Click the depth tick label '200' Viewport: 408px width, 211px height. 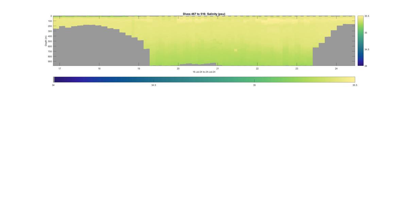coord(50,26)
